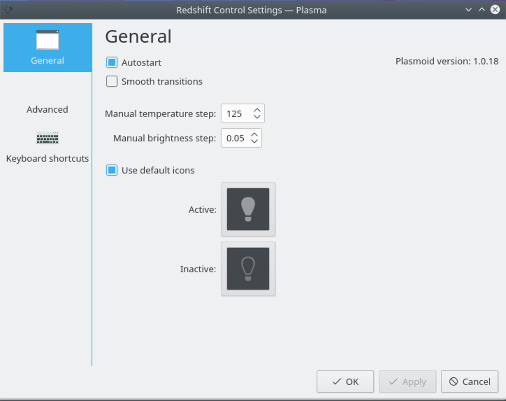Increase the manual brightness step value
The width and height of the screenshot is (506, 401).
pos(254,135)
